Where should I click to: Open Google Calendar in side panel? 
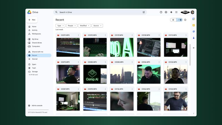tap(193, 19)
